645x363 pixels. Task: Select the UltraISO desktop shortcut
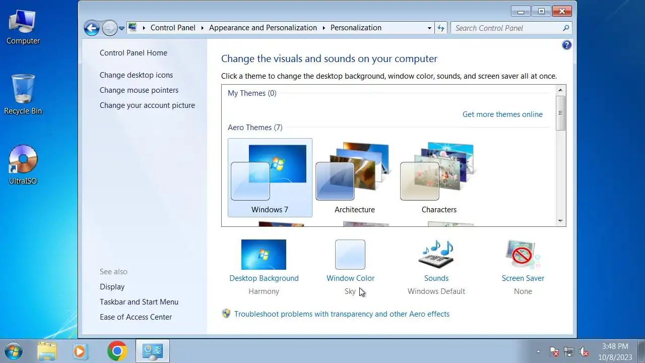tap(23, 165)
